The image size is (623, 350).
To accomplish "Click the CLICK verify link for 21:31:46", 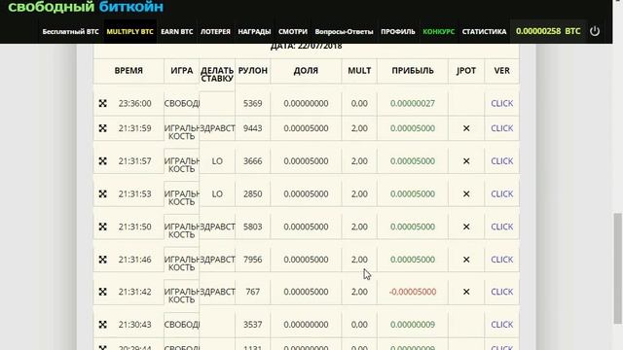I will (x=502, y=260).
